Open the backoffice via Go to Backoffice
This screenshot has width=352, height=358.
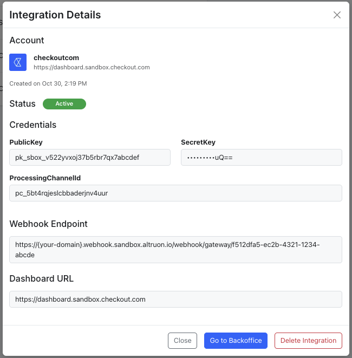pyautogui.click(x=236, y=341)
